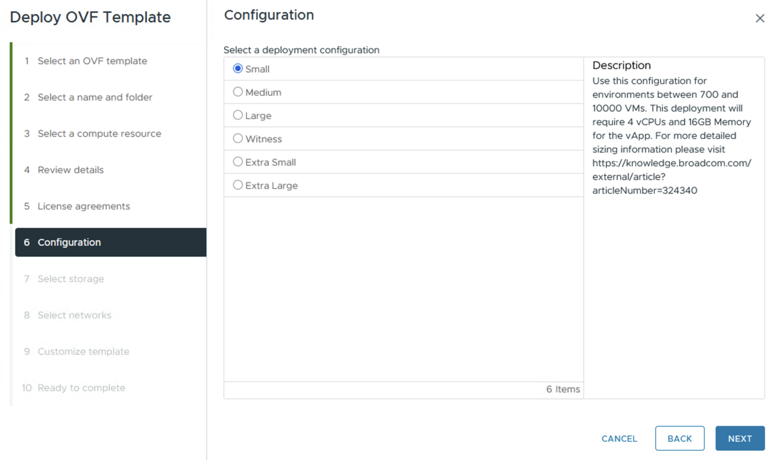Viewport: 774px width, 460px height.
Task: Navigate to the Select storage step
Action: tap(71, 279)
